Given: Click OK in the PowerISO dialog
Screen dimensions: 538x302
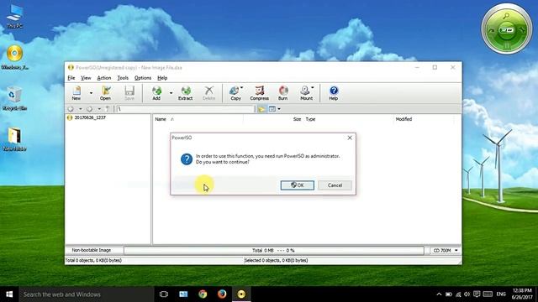Looking at the screenshot, I should coord(297,185).
